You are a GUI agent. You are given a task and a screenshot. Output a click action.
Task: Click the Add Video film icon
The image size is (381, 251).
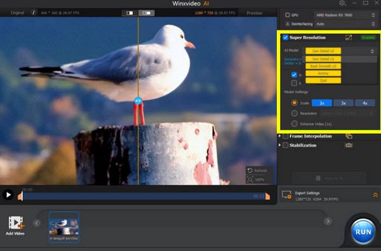point(16,222)
